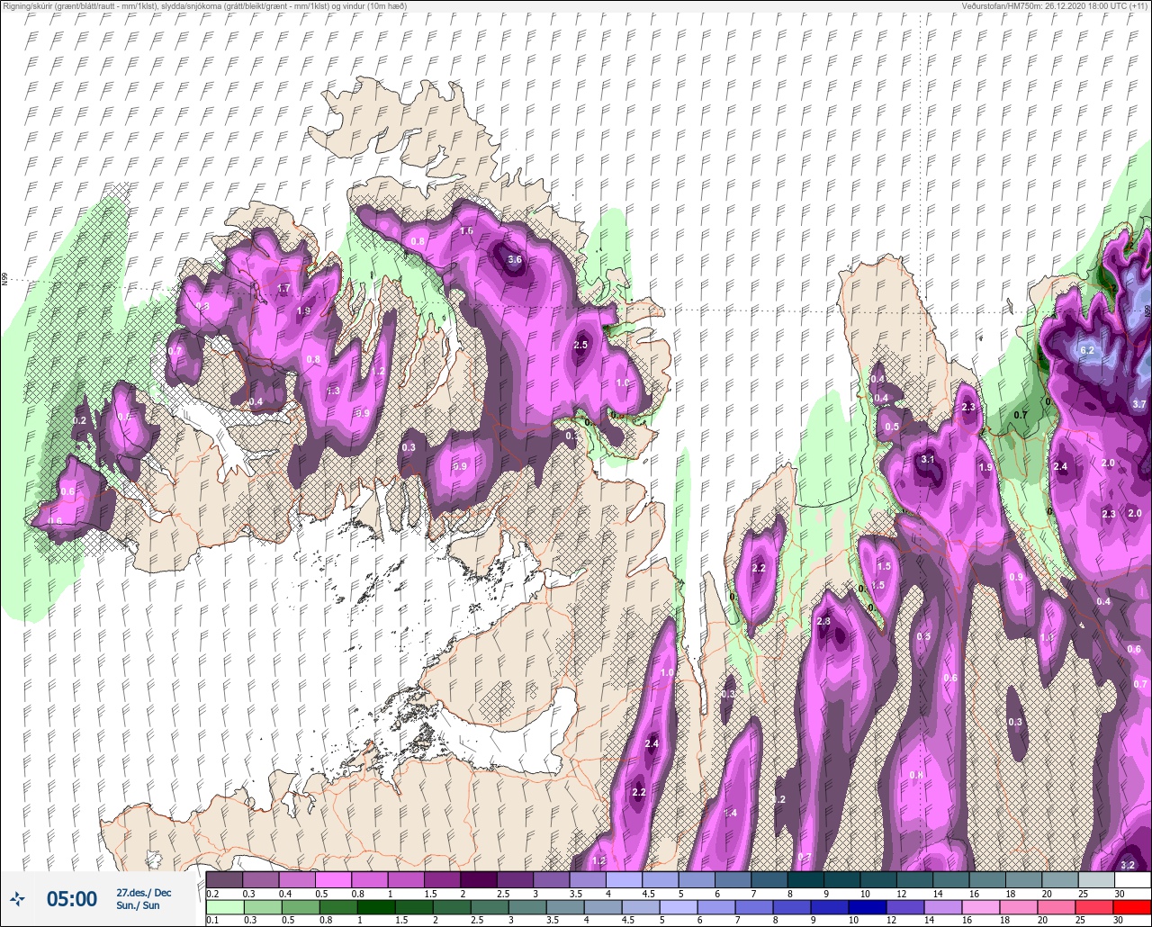Image resolution: width=1152 pixels, height=927 pixels.
Task: Select the light blue rain scale swatch labelled 5
Action: tap(678, 907)
